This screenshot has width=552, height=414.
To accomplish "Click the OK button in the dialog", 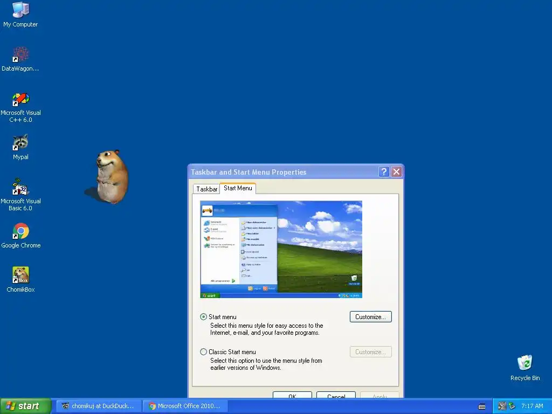I will [x=292, y=395].
